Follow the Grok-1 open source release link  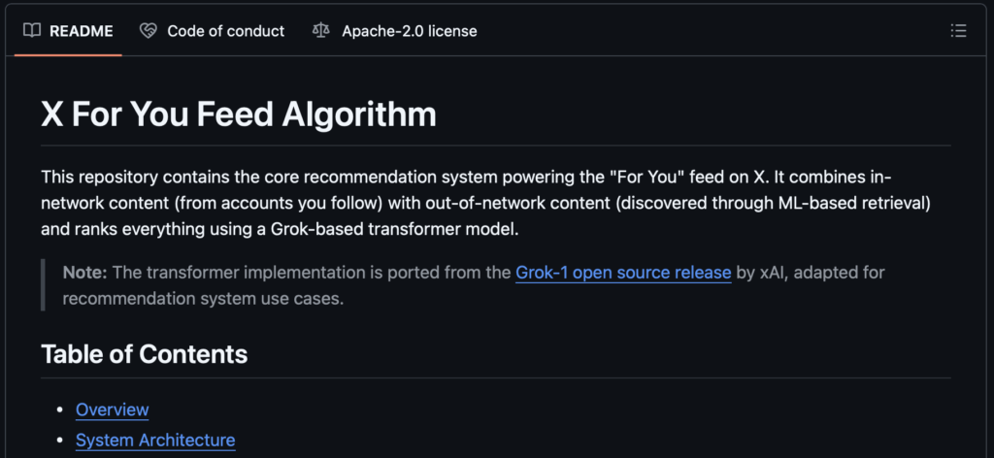click(x=622, y=272)
